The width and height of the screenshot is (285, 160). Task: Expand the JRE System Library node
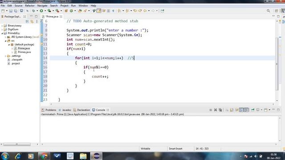(5, 37)
